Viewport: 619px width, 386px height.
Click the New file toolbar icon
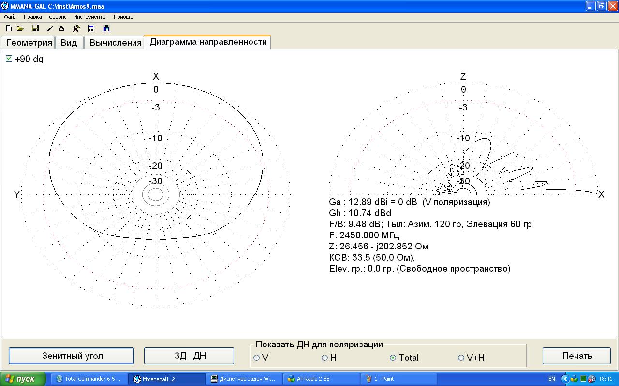click(9, 28)
